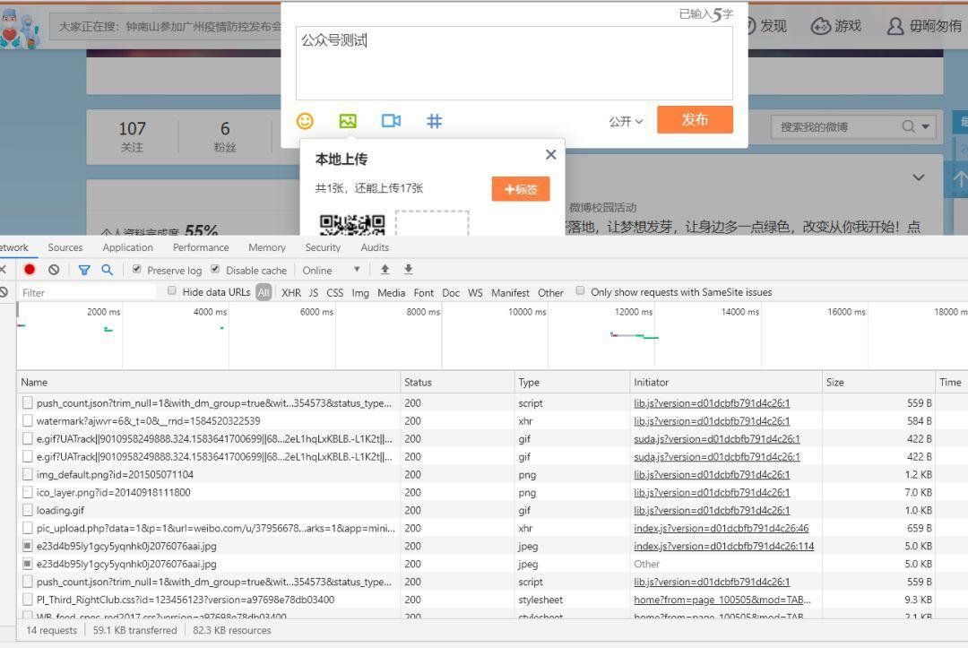This screenshot has width=968, height=648.
Task: View the 6 粉丝 followers count
Action: tap(225, 136)
